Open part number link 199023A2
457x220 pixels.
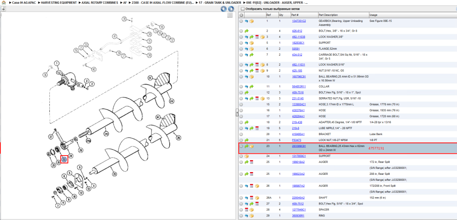(x=298, y=174)
